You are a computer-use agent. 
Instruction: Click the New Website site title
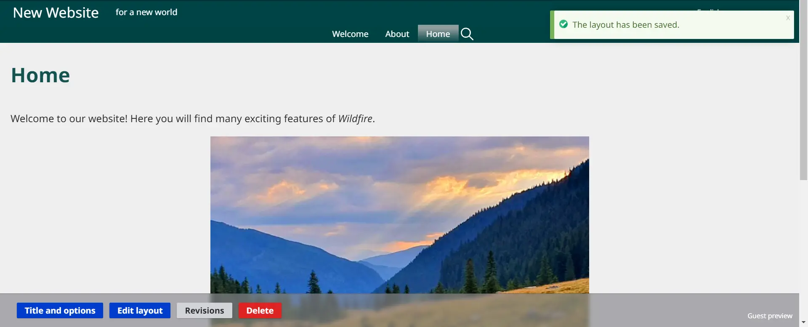tap(56, 13)
